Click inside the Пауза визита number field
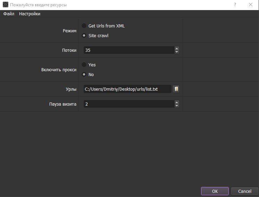The image size is (259, 197). tap(129, 104)
